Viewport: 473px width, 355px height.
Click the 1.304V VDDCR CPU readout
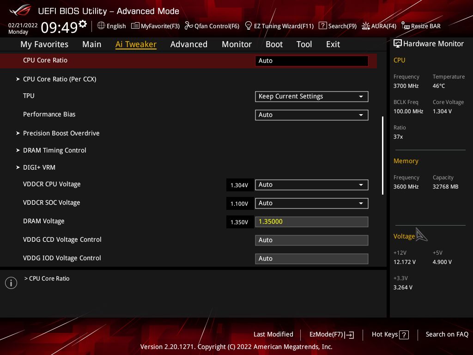pos(240,185)
